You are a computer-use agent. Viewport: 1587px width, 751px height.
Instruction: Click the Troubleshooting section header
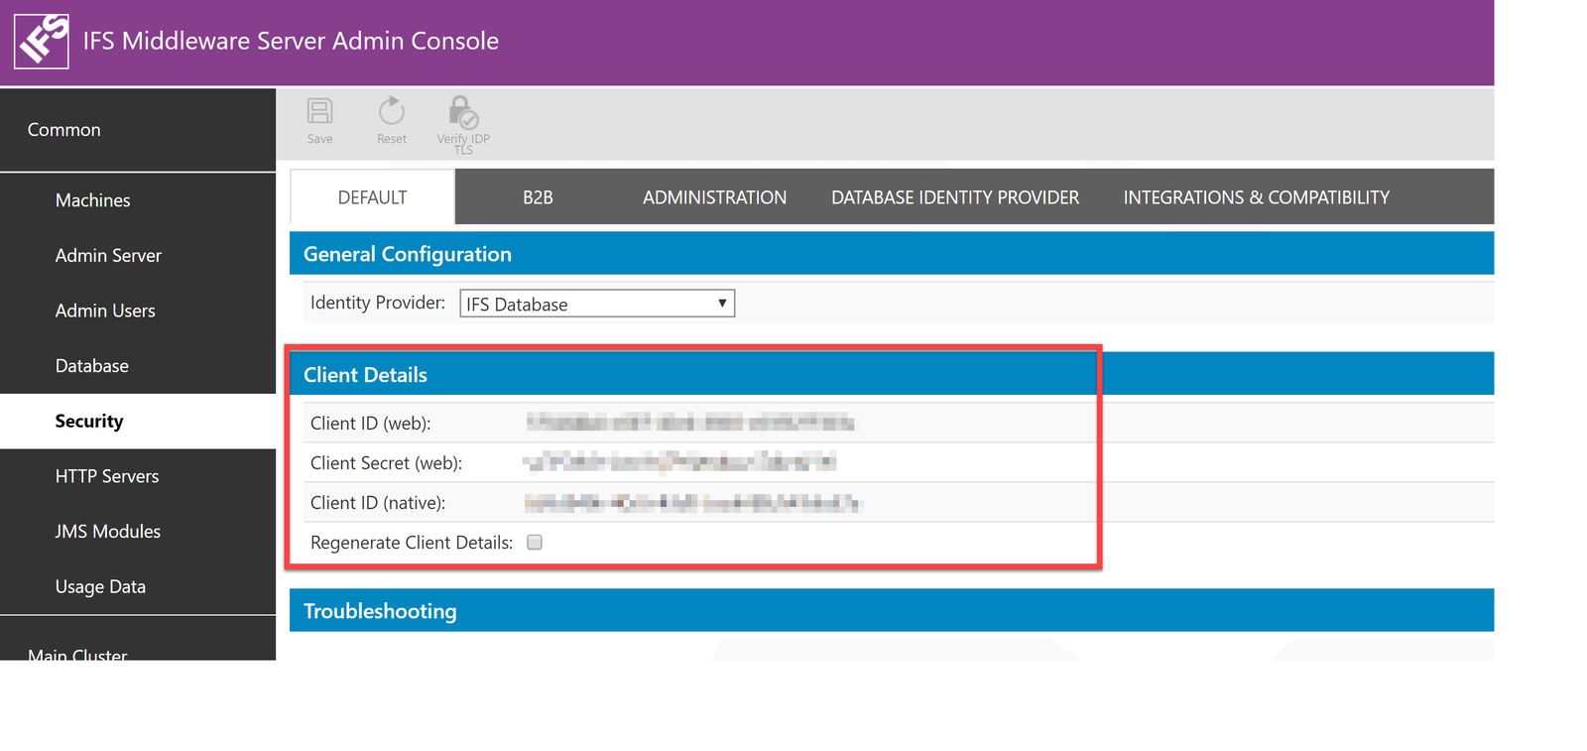point(892,610)
